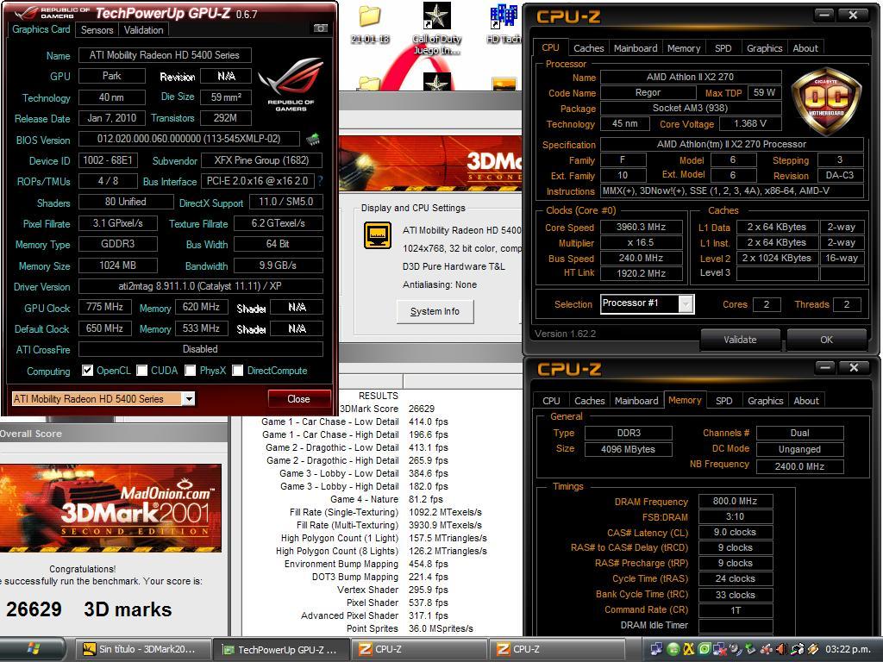This screenshot has height=662, width=883.
Task: Click the Device ID value 1002 - 68E1
Action: (108, 160)
